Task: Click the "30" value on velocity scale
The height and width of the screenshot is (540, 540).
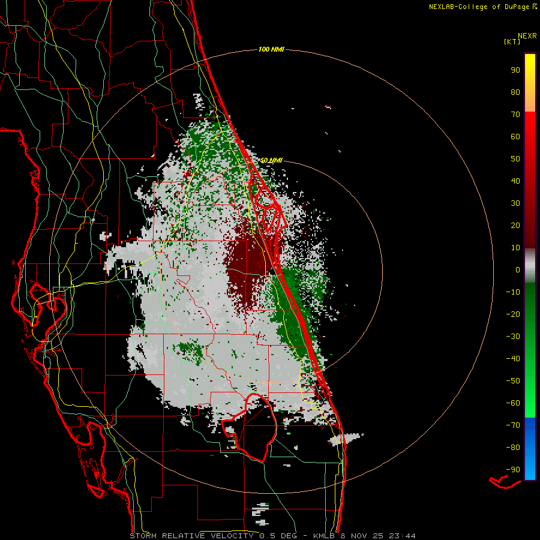Action: tap(515, 203)
